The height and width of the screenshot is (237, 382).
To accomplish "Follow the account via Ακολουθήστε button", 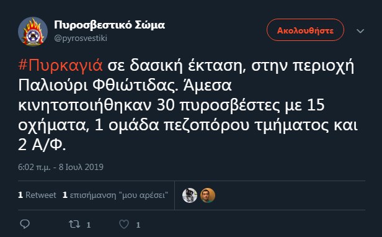I will 305,30.
